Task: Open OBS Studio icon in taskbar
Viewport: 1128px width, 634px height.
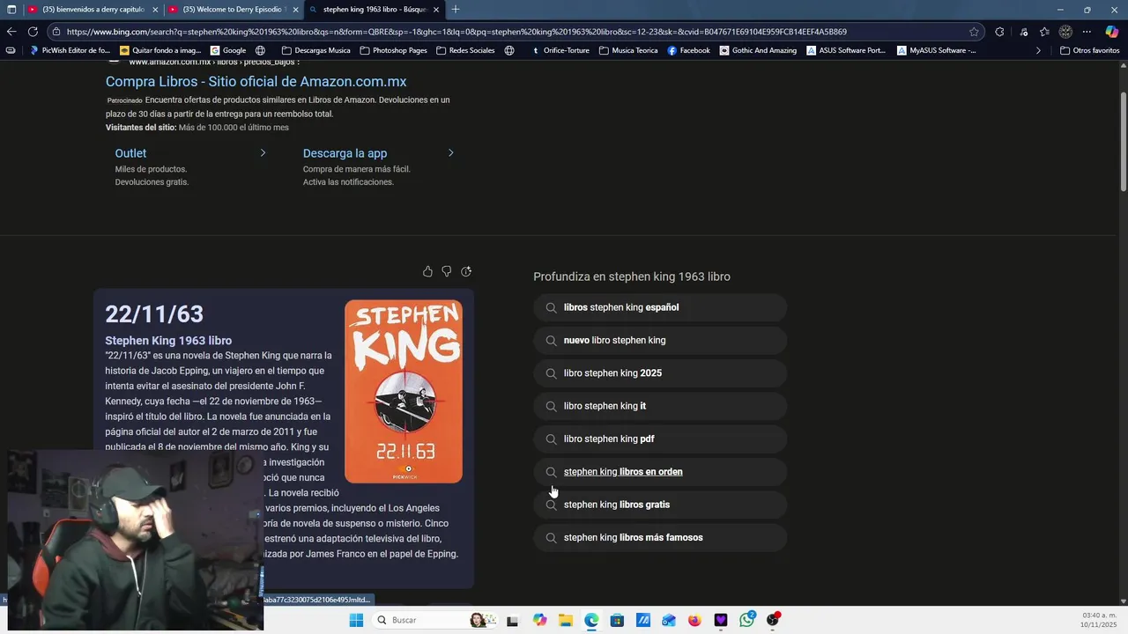Action: point(773,620)
